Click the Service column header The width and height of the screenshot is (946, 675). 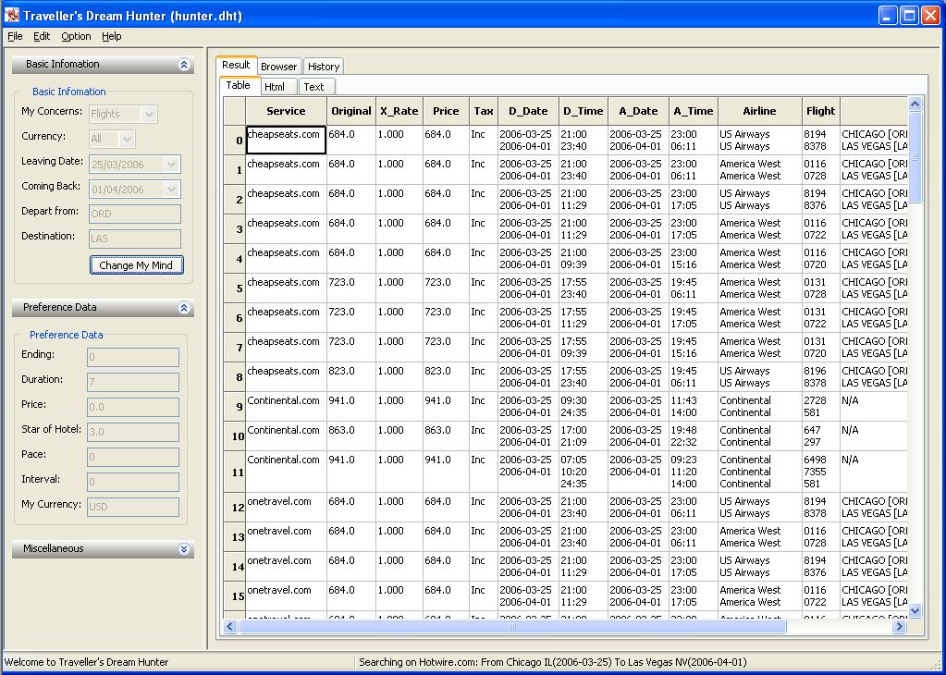pyautogui.click(x=286, y=111)
